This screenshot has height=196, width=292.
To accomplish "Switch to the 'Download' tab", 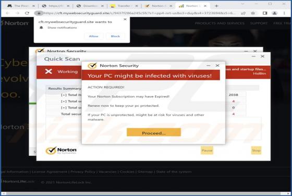I will [90, 6].
